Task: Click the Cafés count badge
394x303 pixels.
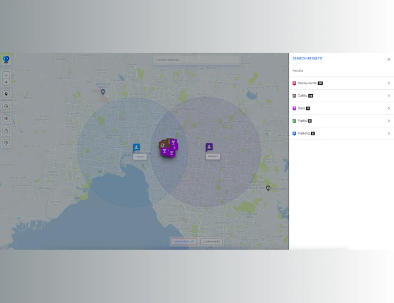Action: [x=311, y=96]
